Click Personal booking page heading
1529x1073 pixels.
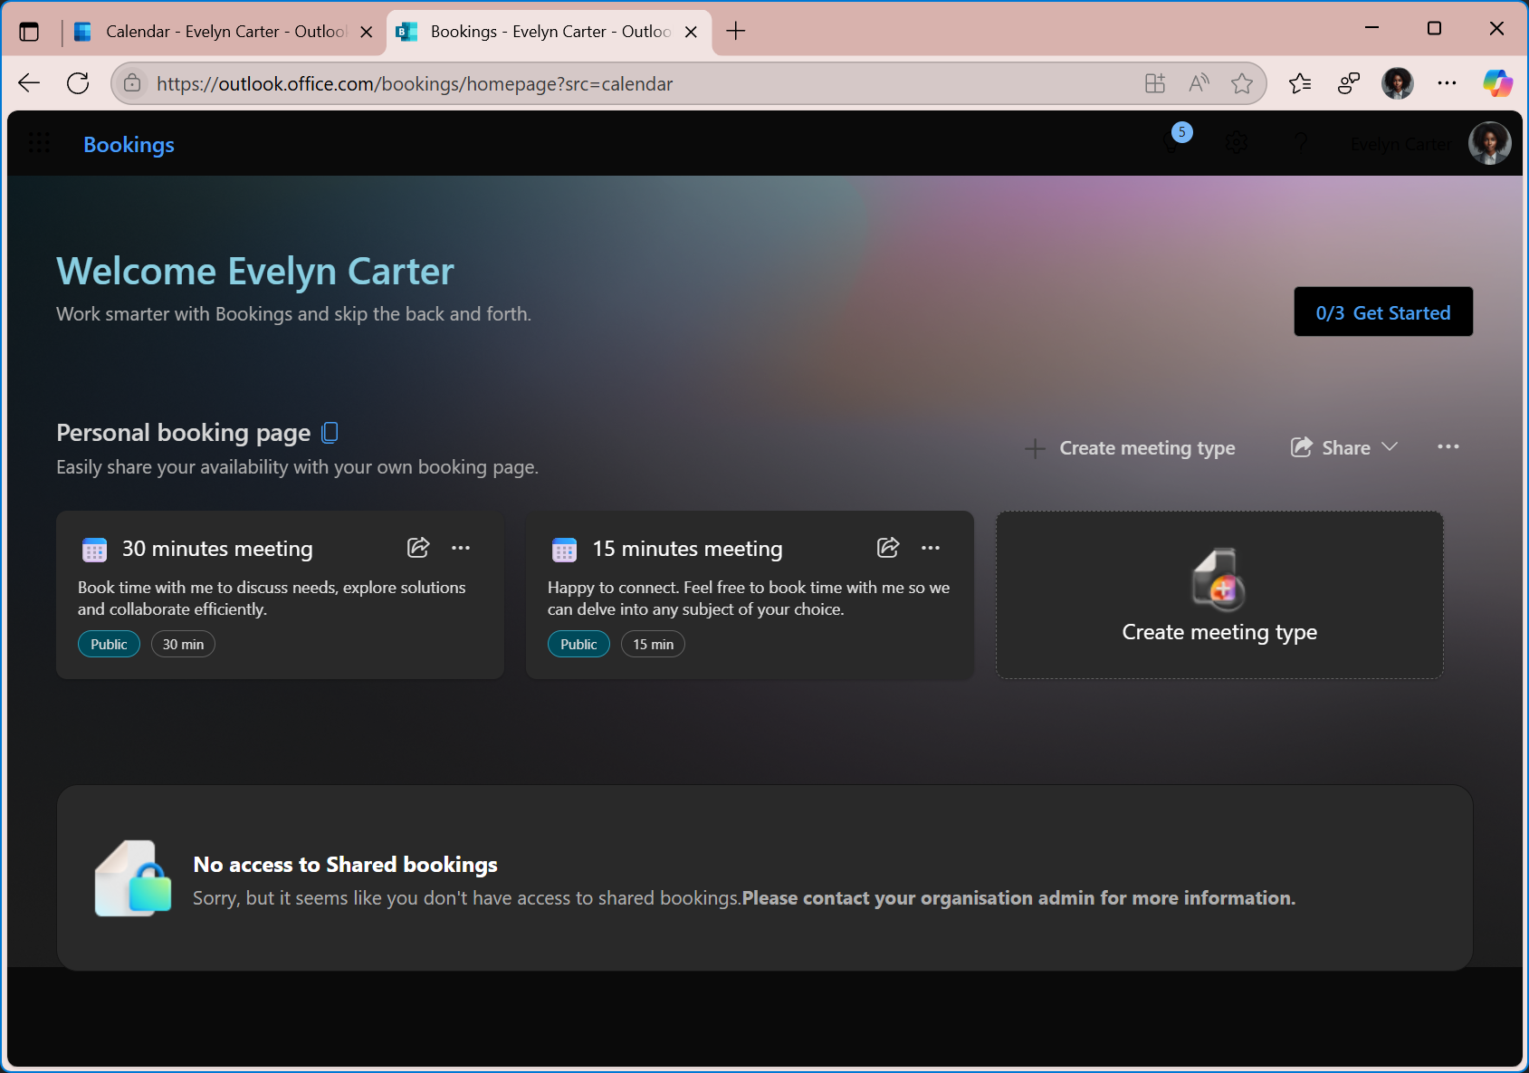point(183,433)
